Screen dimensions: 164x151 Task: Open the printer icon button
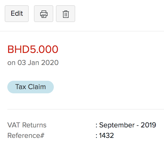[x=44, y=14]
